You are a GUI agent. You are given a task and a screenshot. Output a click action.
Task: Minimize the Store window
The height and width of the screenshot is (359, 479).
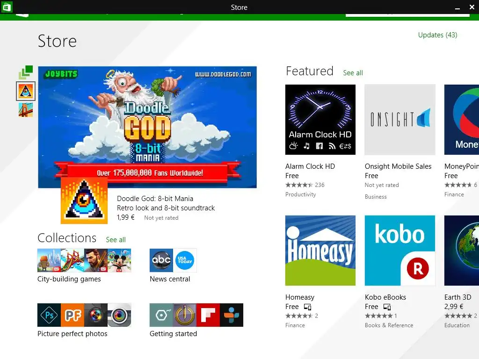pyautogui.click(x=457, y=7)
